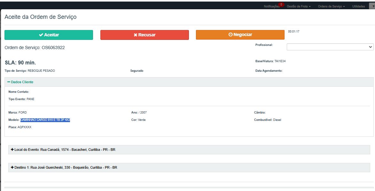Click the Nome Contato label

[19, 92]
